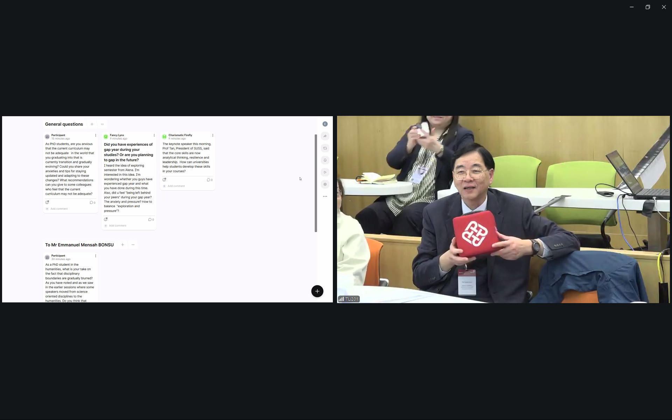Click the black plus button to add post
Viewport: 672px width, 420px height.
tap(317, 291)
